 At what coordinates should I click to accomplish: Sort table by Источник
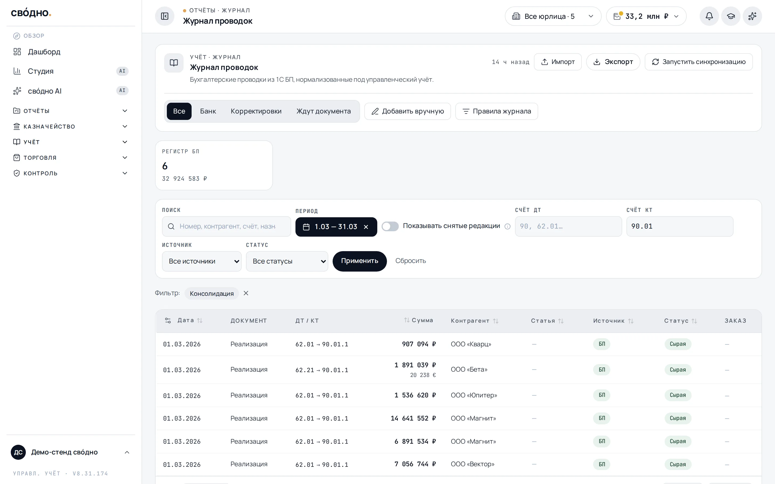click(613, 321)
